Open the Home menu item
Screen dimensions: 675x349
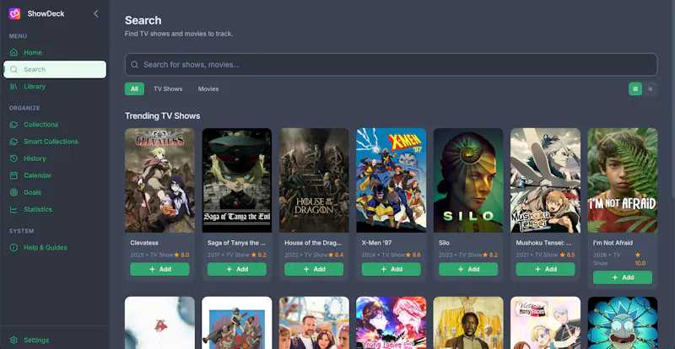pos(55,52)
